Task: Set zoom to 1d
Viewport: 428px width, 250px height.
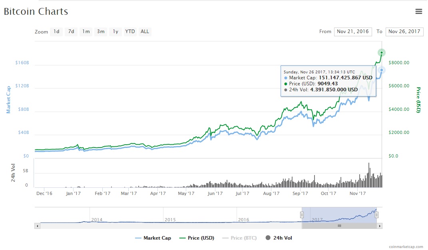Action: click(x=56, y=31)
